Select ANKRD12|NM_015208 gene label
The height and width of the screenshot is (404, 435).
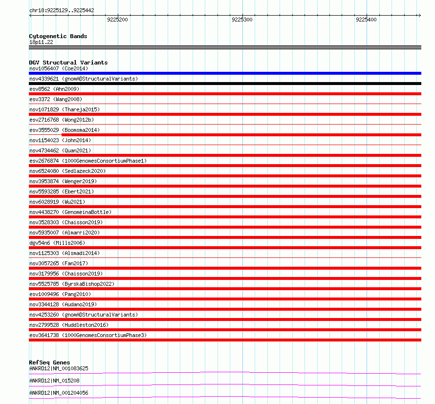coord(54,381)
